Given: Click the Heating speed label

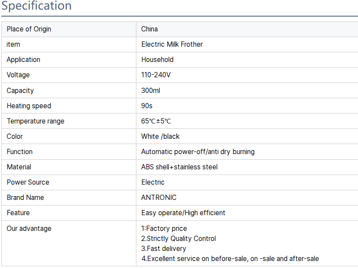Looking at the screenshot, I should [x=29, y=106].
